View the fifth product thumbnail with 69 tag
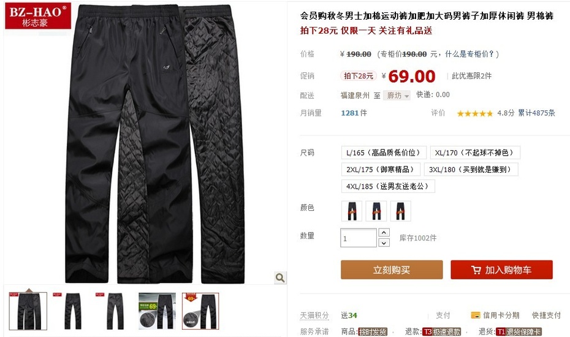Screen dimensions: 570x337 [200, 311]
